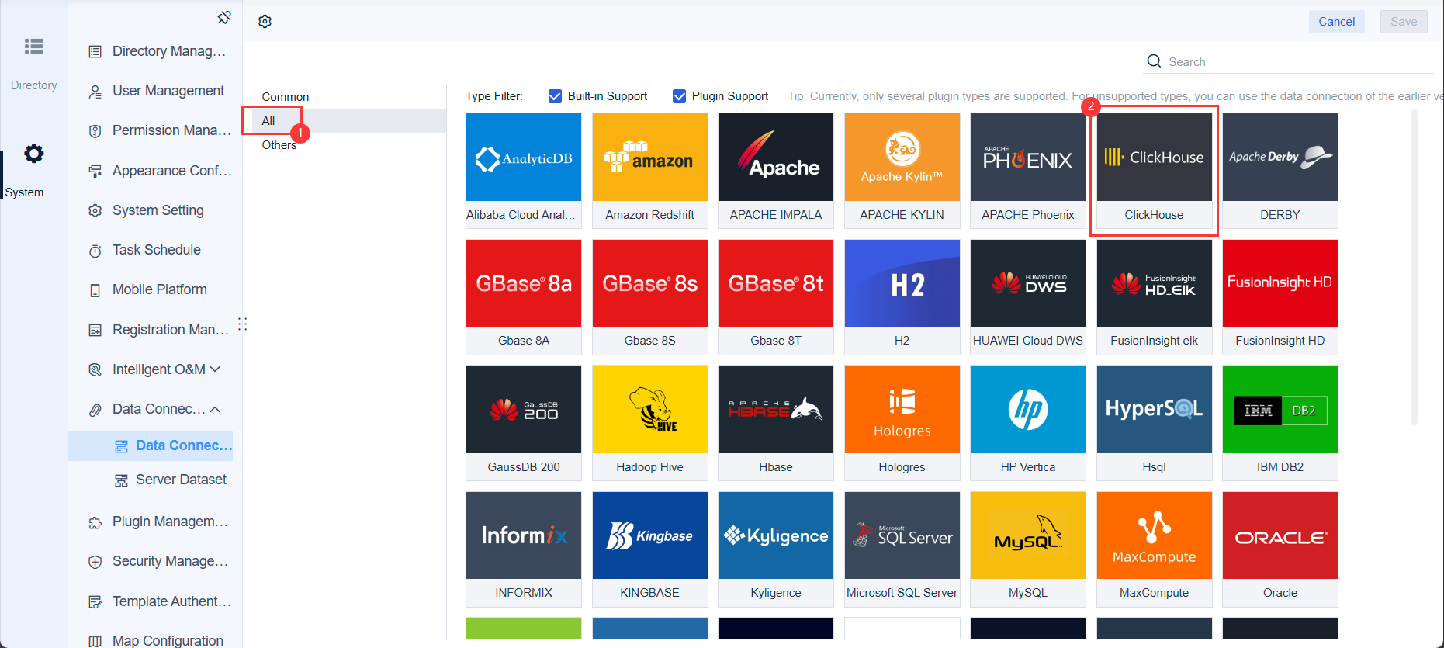Screen dimensions: 1444x648
Task: Switch to the Common category tab
Action: tap(285, 97)
